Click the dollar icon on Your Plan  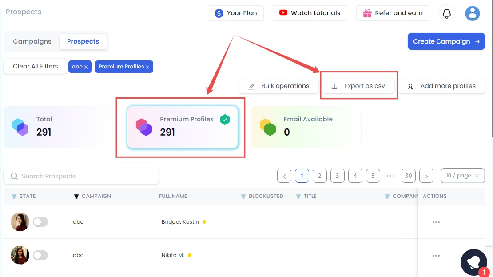coord(219,13)
